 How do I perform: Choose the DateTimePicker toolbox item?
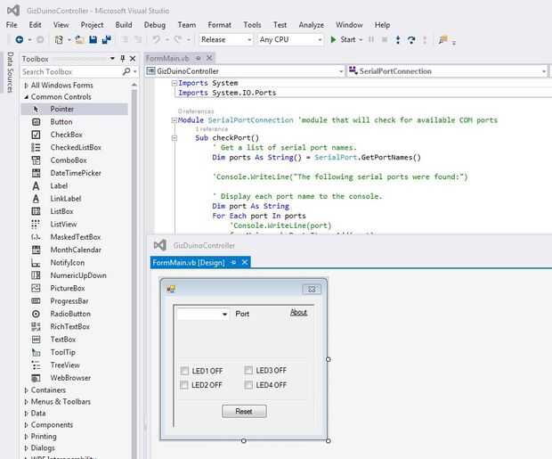pos(76,173)
